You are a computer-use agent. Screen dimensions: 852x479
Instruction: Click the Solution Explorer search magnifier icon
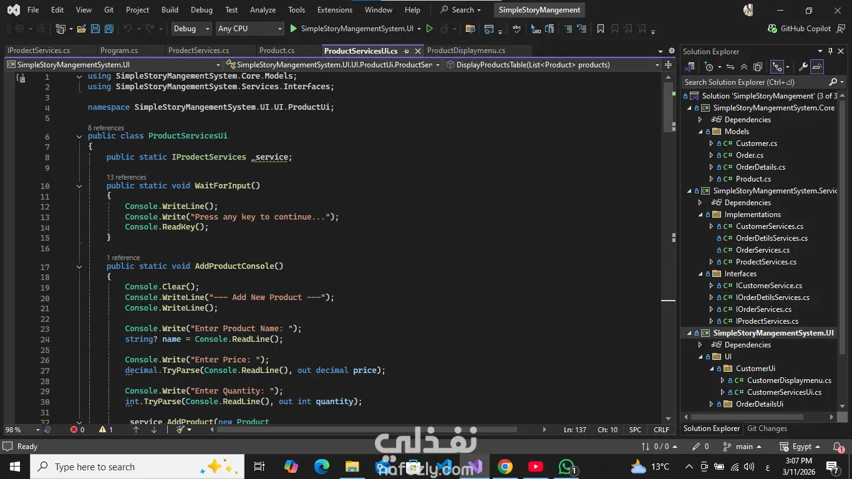point(833,82)
